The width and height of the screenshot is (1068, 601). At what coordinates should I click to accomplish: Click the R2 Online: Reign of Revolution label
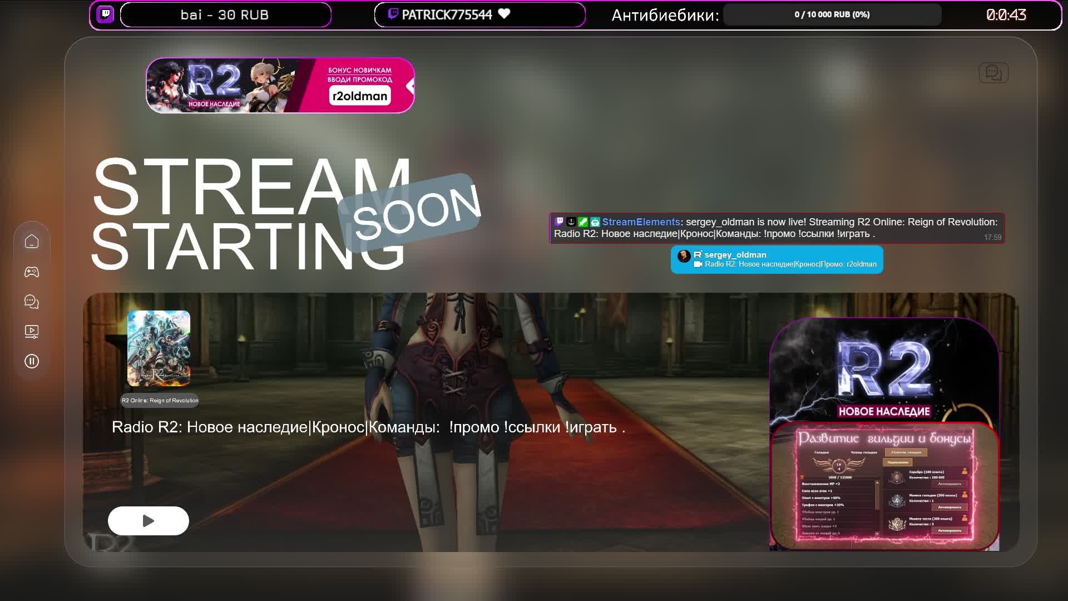pyautogui.click(x=160, y=401)
